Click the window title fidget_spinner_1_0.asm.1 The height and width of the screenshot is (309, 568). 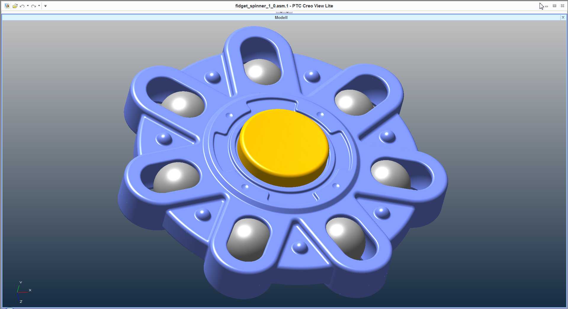click(x=261, y=6)
